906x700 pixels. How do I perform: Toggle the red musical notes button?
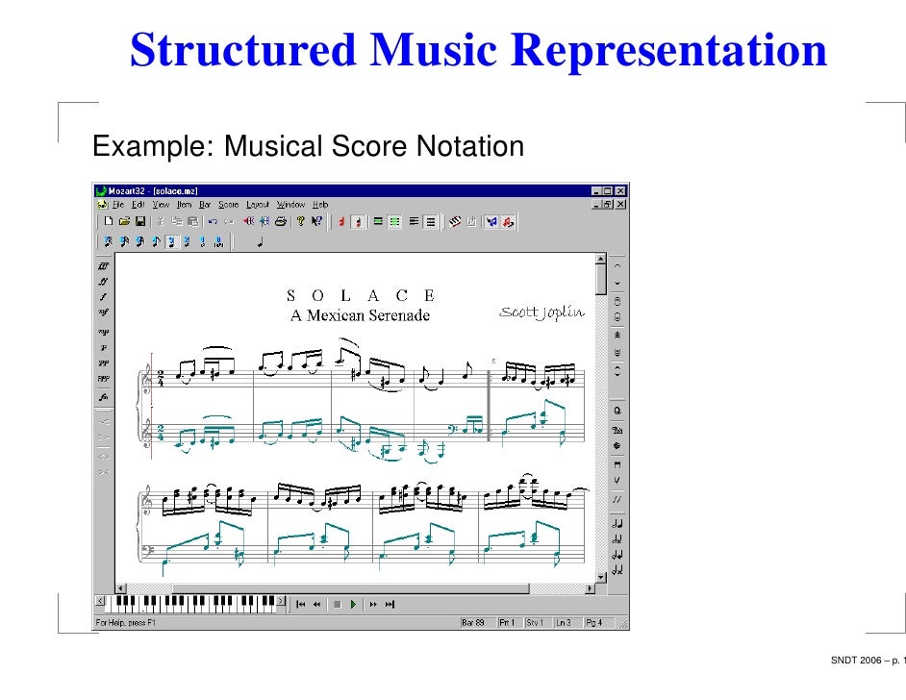[x=508, y=222]
